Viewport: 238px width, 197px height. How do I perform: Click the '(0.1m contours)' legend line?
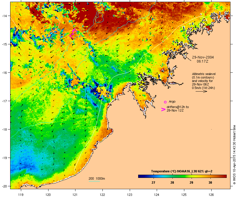203,77
